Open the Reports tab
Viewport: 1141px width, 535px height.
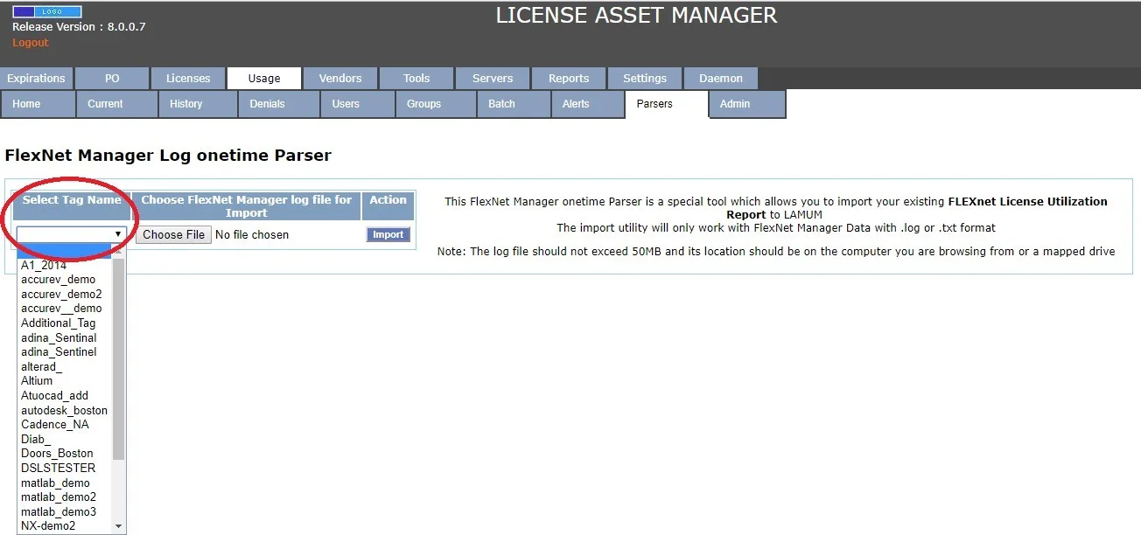coord(569,79)
